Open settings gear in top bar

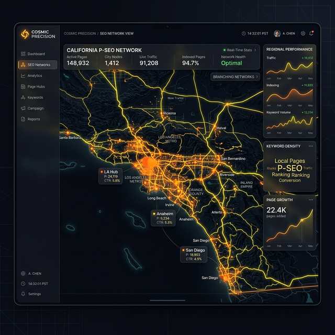pyautogui.click(x=303, y=33)
